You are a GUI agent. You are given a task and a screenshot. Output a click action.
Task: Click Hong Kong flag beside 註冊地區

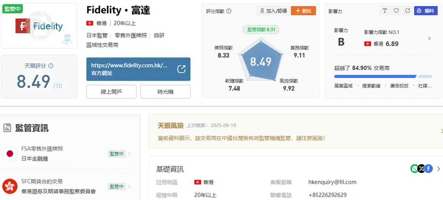[198, 182]
